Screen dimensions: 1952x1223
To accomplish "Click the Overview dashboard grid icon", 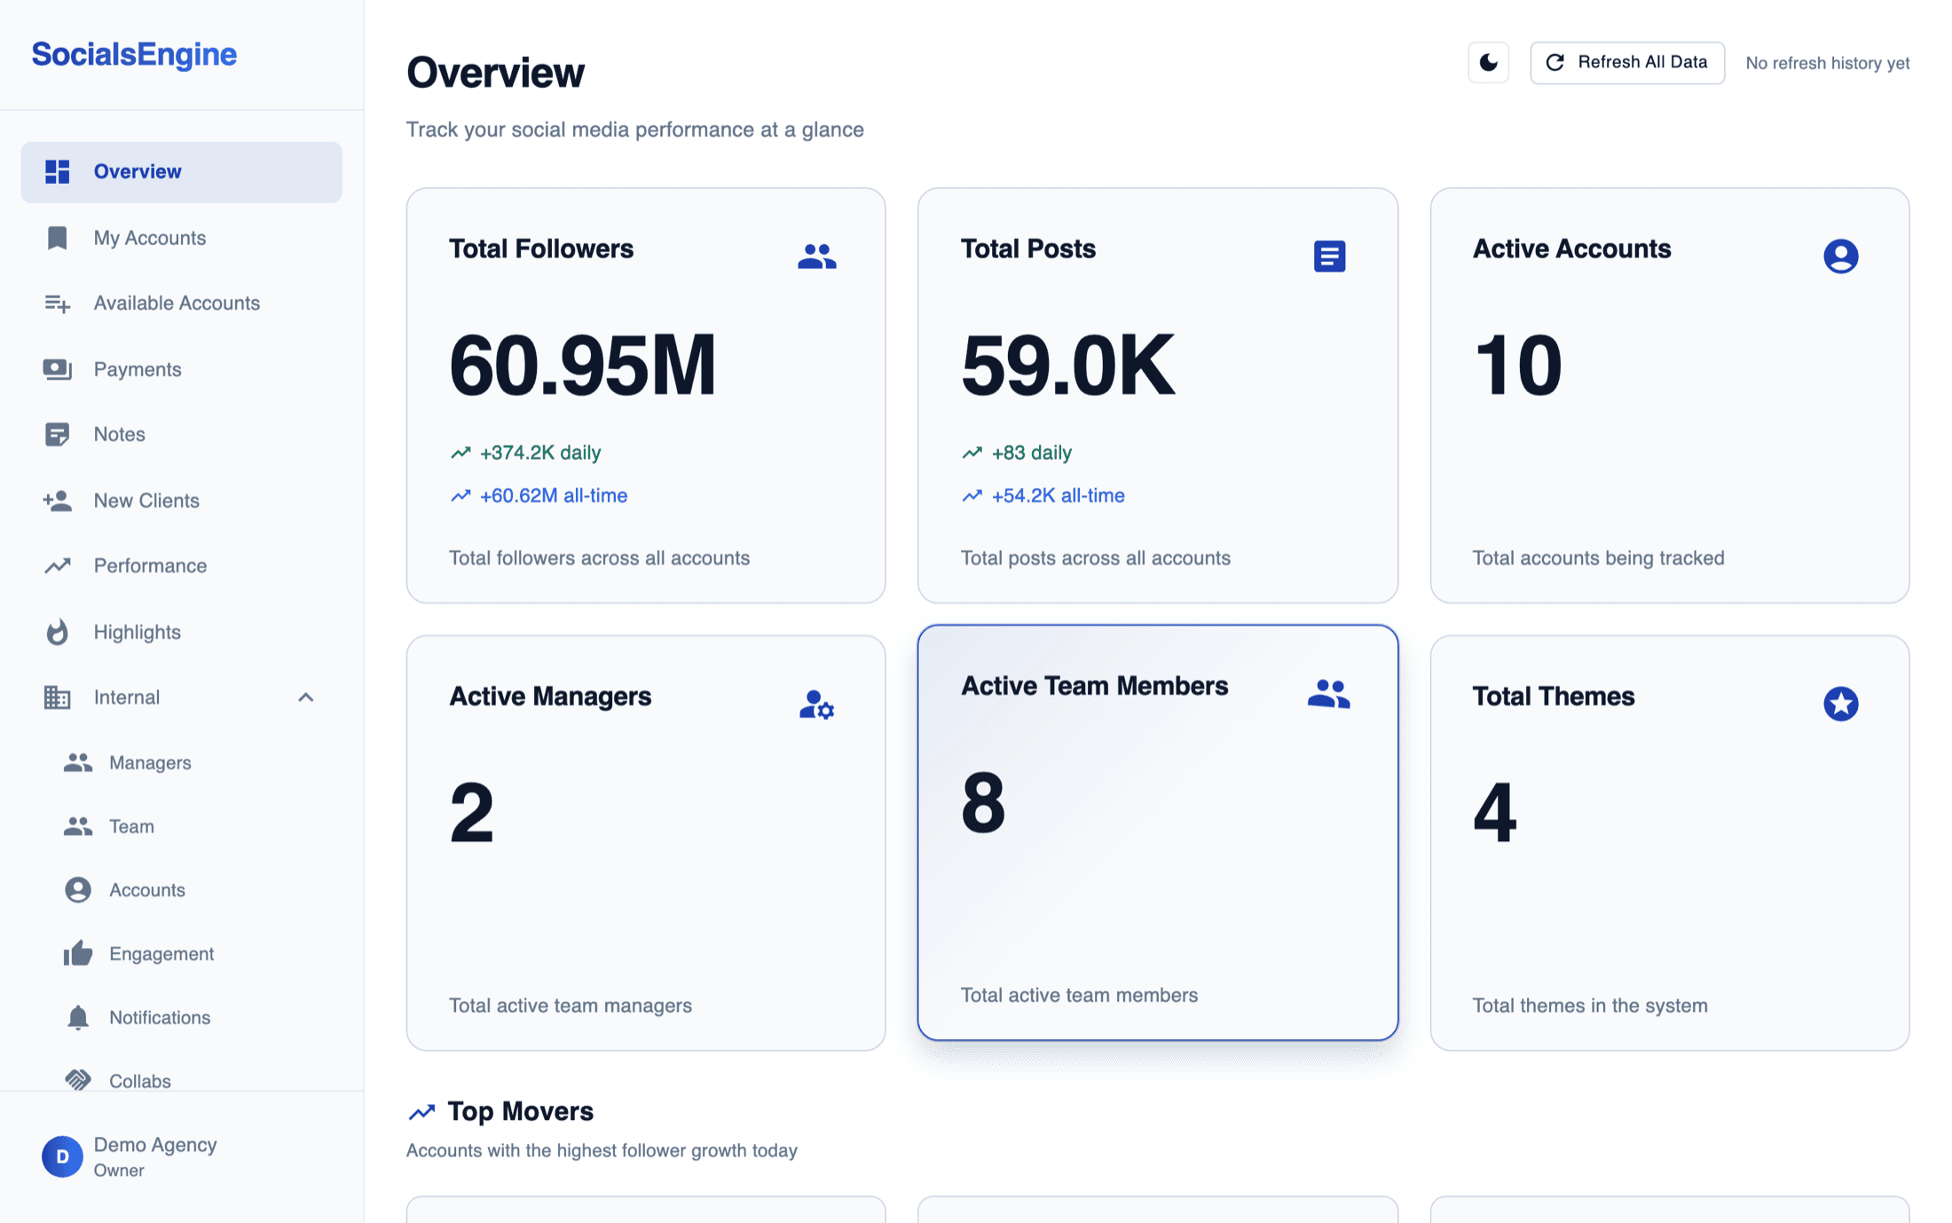I will coord(58,171).
